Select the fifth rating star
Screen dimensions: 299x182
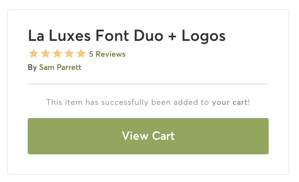pos(81,53)
